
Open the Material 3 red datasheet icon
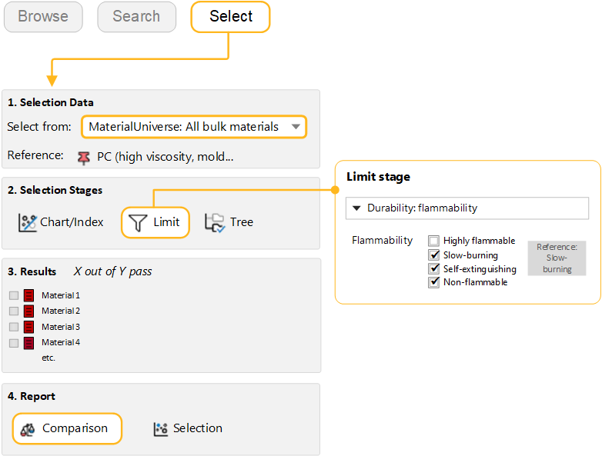click(x=29, y=327)
